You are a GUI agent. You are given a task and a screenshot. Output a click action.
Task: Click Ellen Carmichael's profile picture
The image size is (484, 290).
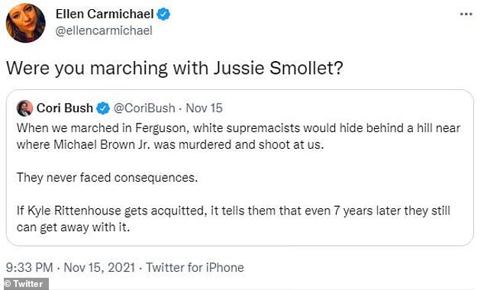[25, 23]
